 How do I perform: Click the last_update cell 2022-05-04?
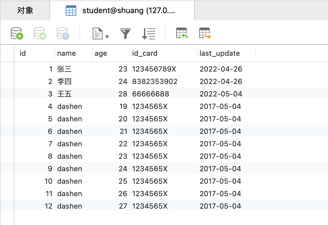[x=221, y=94]
